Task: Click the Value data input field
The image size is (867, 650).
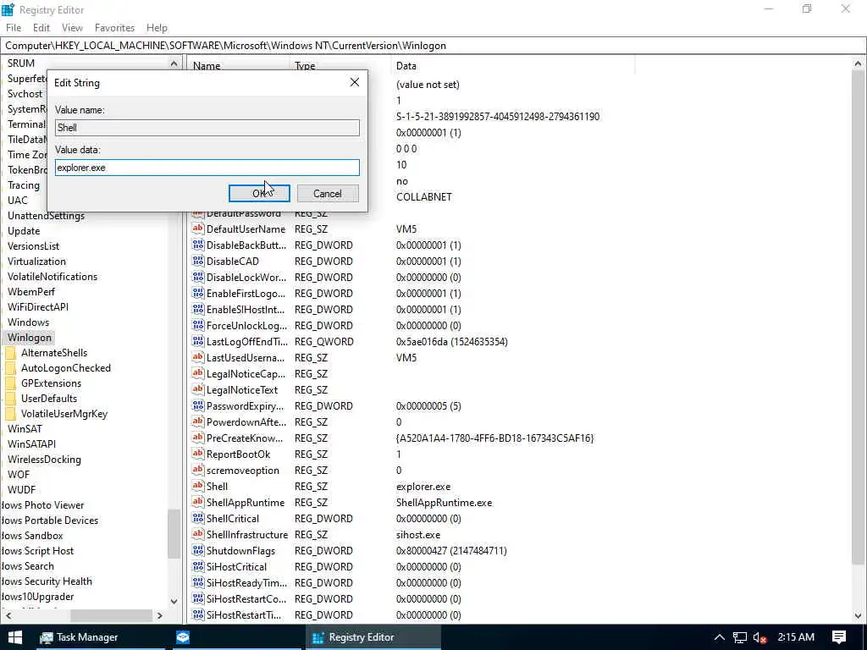Action: click(x=207, y=168)
